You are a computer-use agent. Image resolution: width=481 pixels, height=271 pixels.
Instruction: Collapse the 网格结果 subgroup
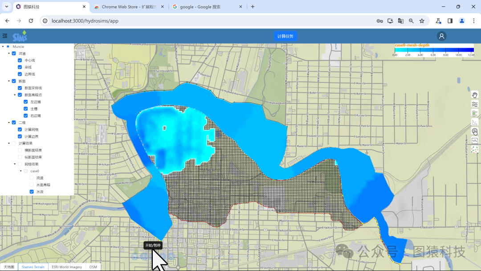pyautogui.click(x=15, y=164)
